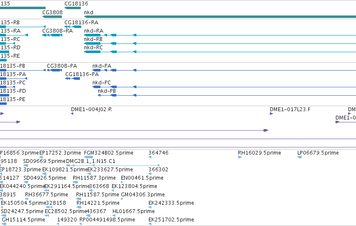
Task: Click the DME1-004J02.R arrow marker
Action: (x=72, y=114)
